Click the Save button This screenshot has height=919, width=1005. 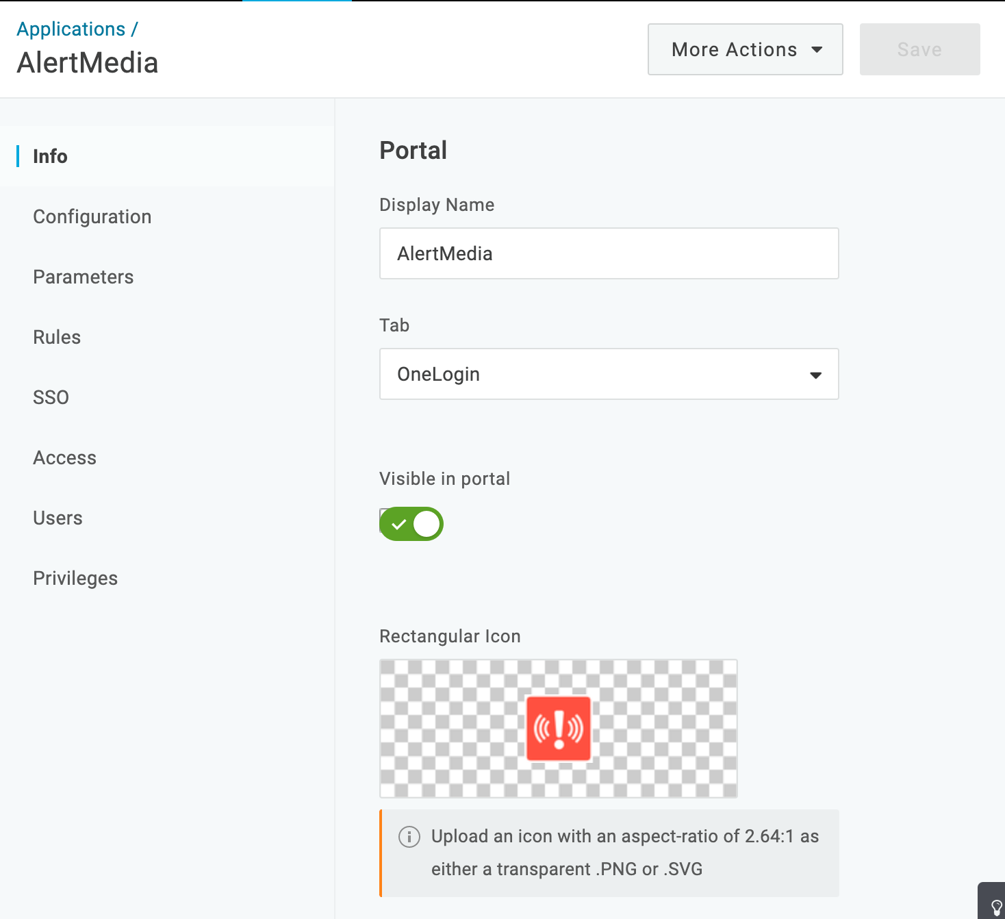click(919, 49)
